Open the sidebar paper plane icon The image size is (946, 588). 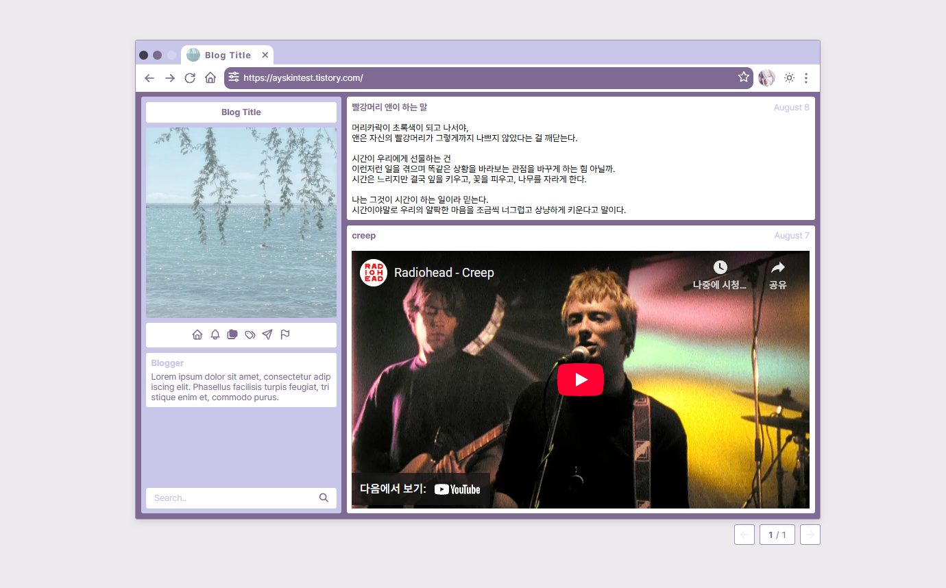pyautogui.click(x=267, y=334)
